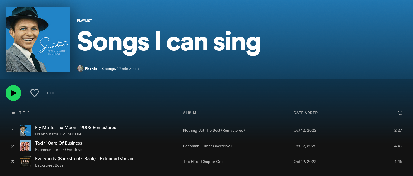This screenshot has width=413, height=176.
Task: Select Fly Me To The Moon track title
Action: click(76, 128)
